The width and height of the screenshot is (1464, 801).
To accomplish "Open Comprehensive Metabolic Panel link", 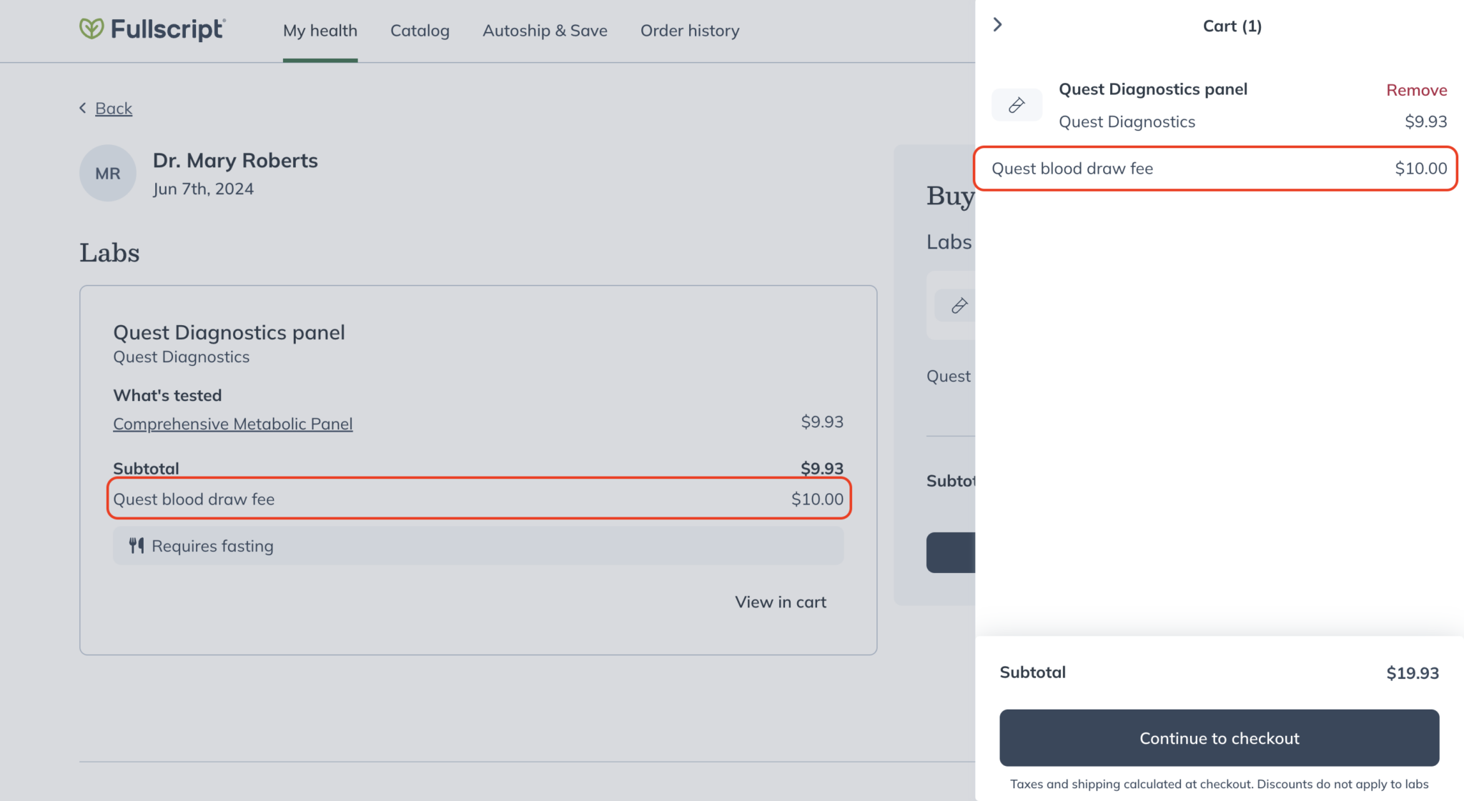I will click(x=233, y=424).
